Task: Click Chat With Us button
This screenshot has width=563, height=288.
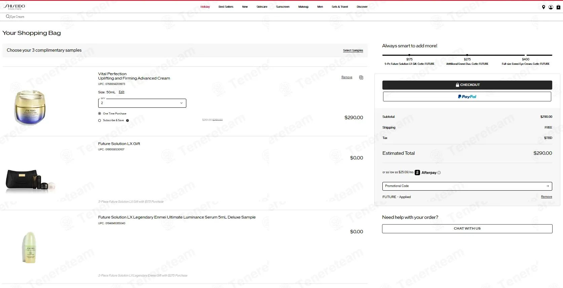Action: click(x=467, y=229)
